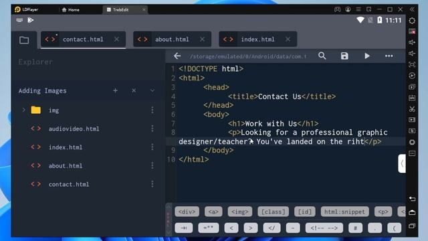Add new item to Adding Images project
This screenshot has width=428, height=241.
(x=115, y=90)
